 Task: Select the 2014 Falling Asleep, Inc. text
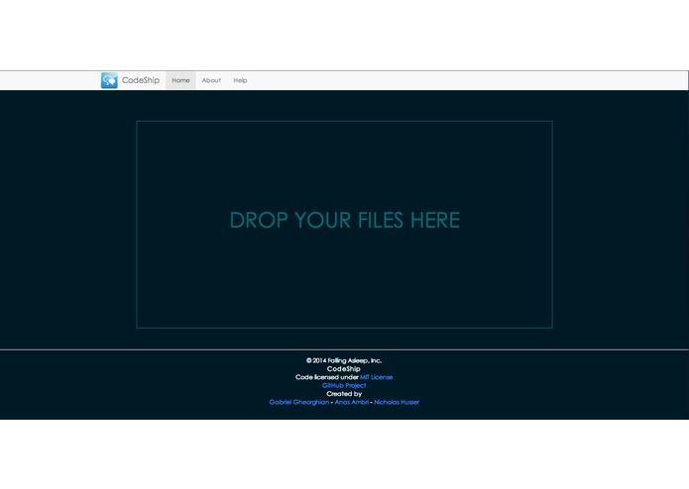344,360
